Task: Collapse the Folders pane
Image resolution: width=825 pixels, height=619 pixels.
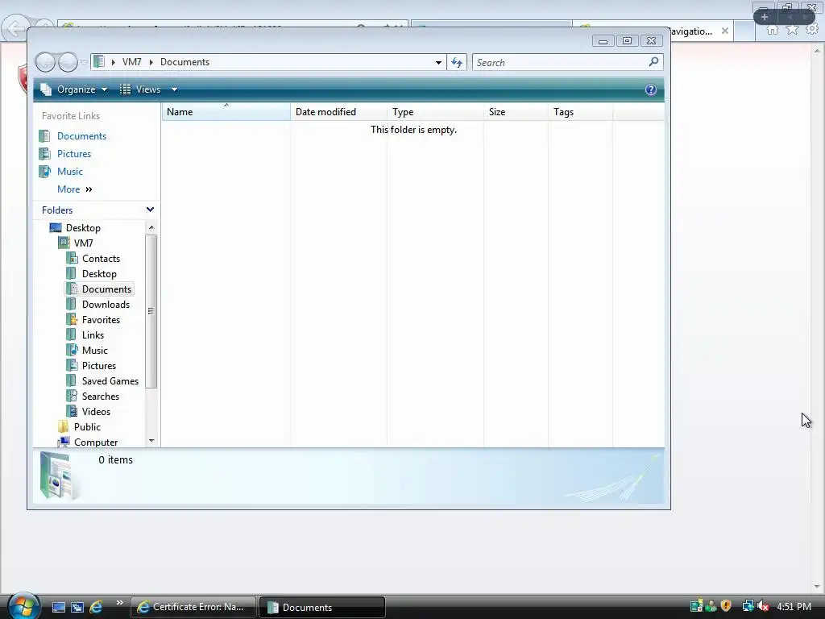Action: tap(150, 210)
